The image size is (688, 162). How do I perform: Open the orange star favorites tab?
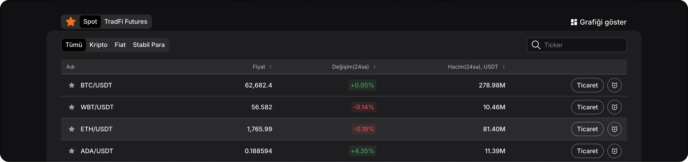[71, 22]
